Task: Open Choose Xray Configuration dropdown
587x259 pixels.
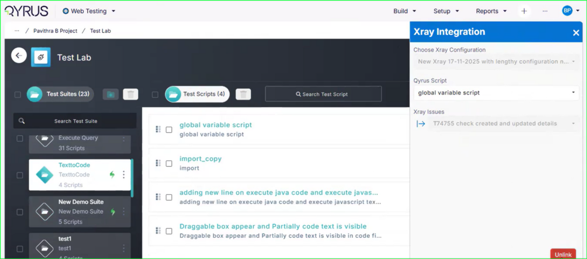Action: click(496, 61)
